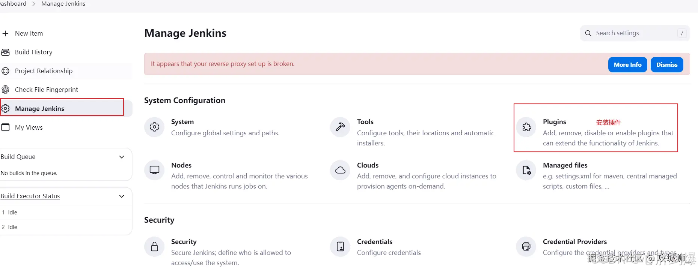
Task: Click the Tools hammer icon
Action: (340, 127)
